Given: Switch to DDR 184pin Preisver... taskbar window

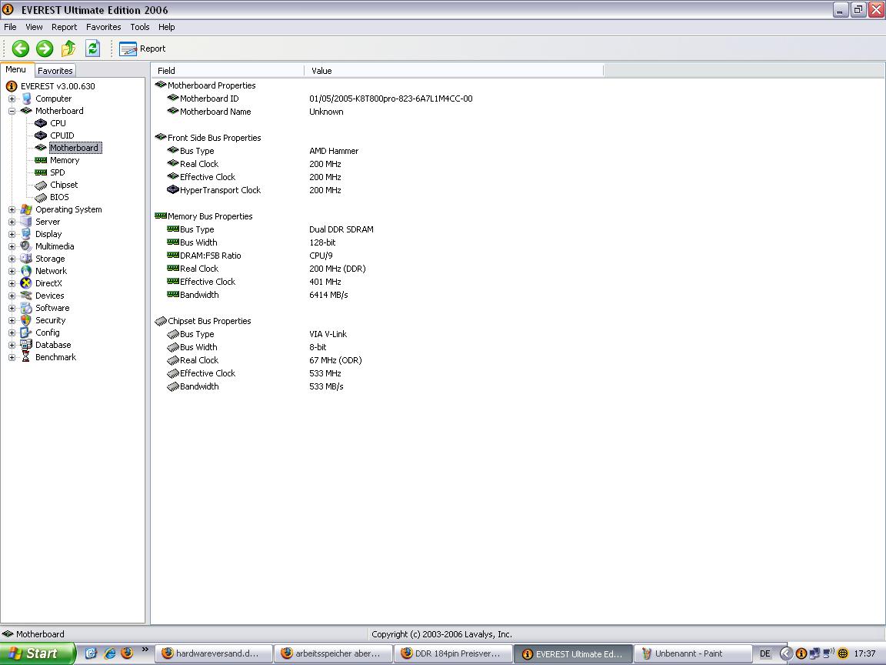Looking at the screenshot, I should (x=453, y=653).
